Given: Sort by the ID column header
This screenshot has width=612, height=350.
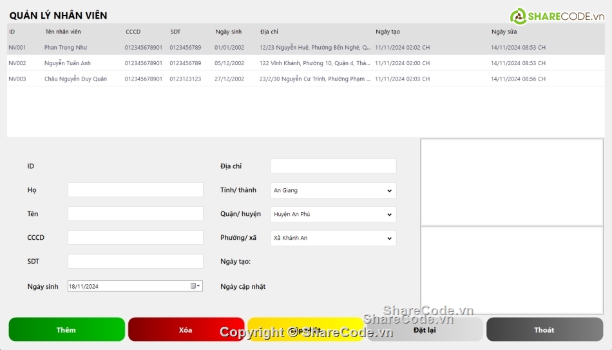Looking at the screenshot, I should point(12,32).
